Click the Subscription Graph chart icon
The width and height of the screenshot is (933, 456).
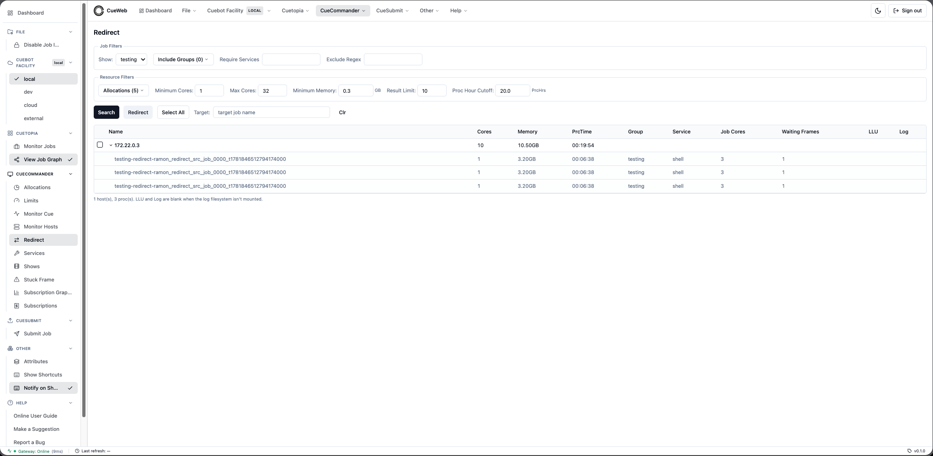point(17,292)
